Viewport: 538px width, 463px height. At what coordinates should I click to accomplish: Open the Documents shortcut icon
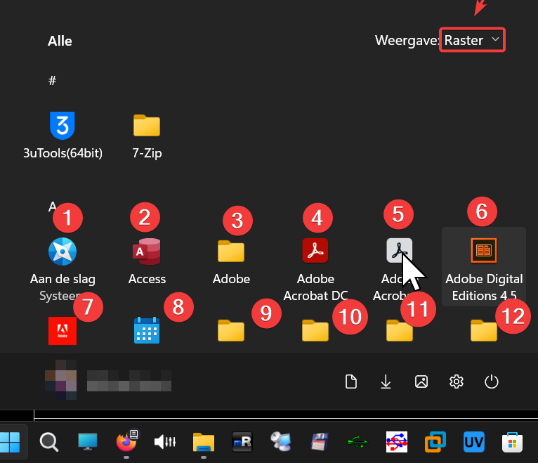tap(350, 382)
